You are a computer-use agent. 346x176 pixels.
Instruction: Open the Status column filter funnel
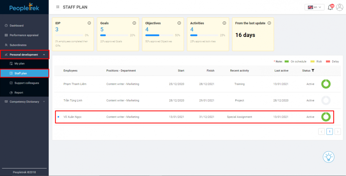[x=313, y=71]
